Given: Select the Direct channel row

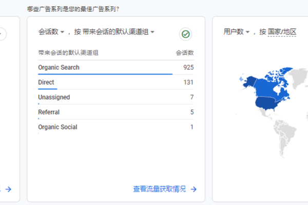Looking at the screenshot, I should (x=116, y=83).
